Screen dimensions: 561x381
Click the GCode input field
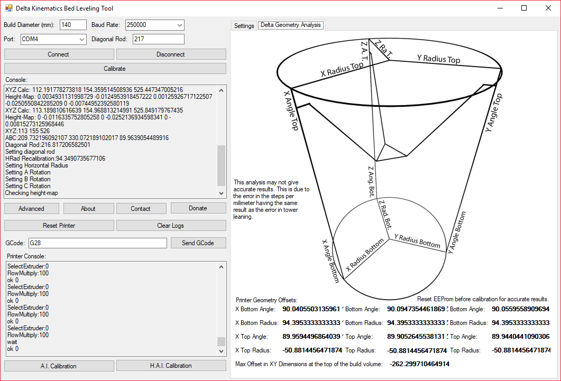click(x=98, y=243)
